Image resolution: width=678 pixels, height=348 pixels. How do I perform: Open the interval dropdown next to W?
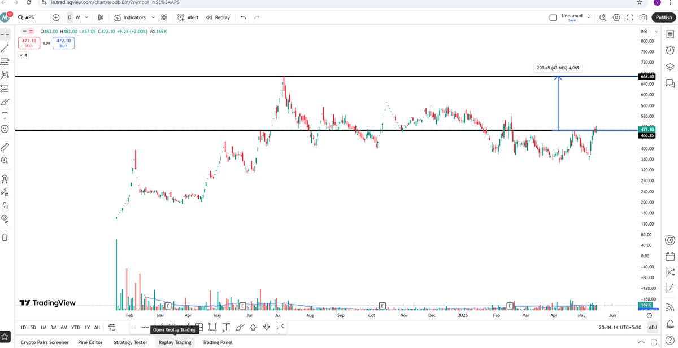[86, 17]
